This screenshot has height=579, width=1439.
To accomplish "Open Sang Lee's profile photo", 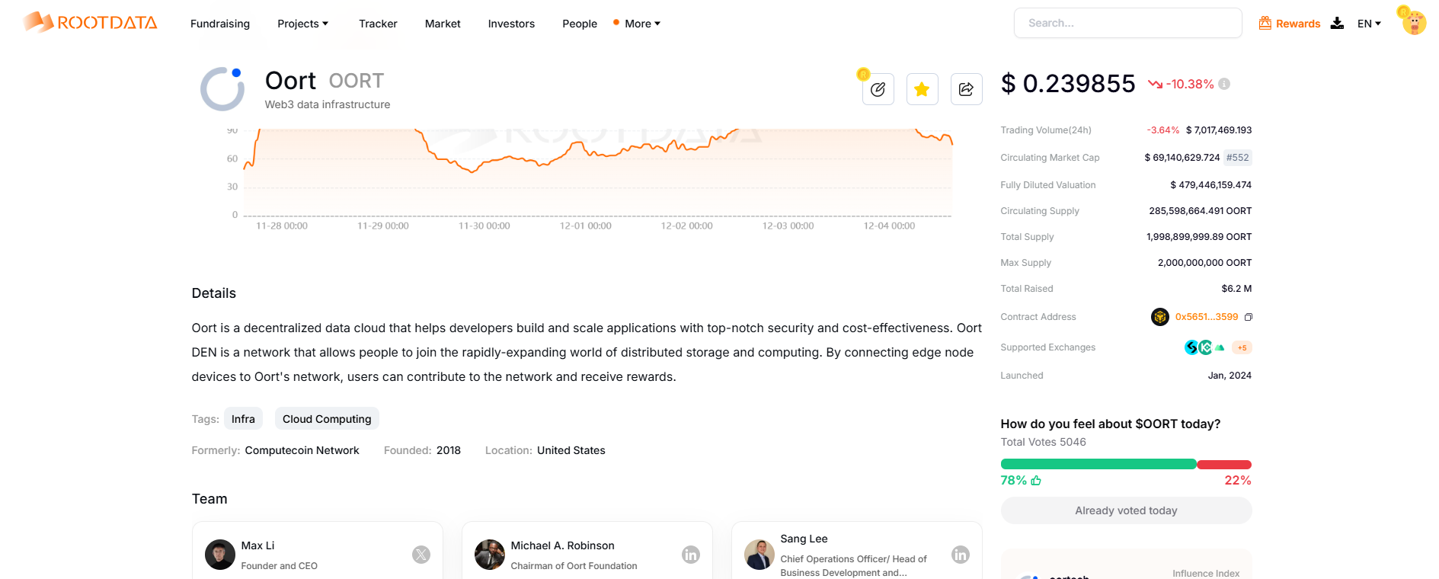I will pyautogui.click(x=759, y=555).
